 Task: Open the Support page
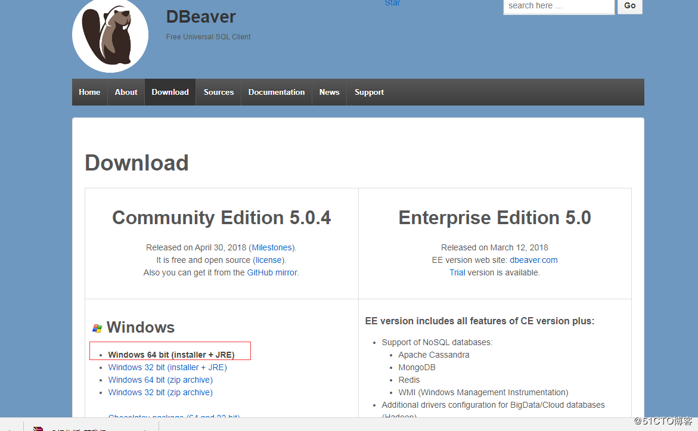369,92
